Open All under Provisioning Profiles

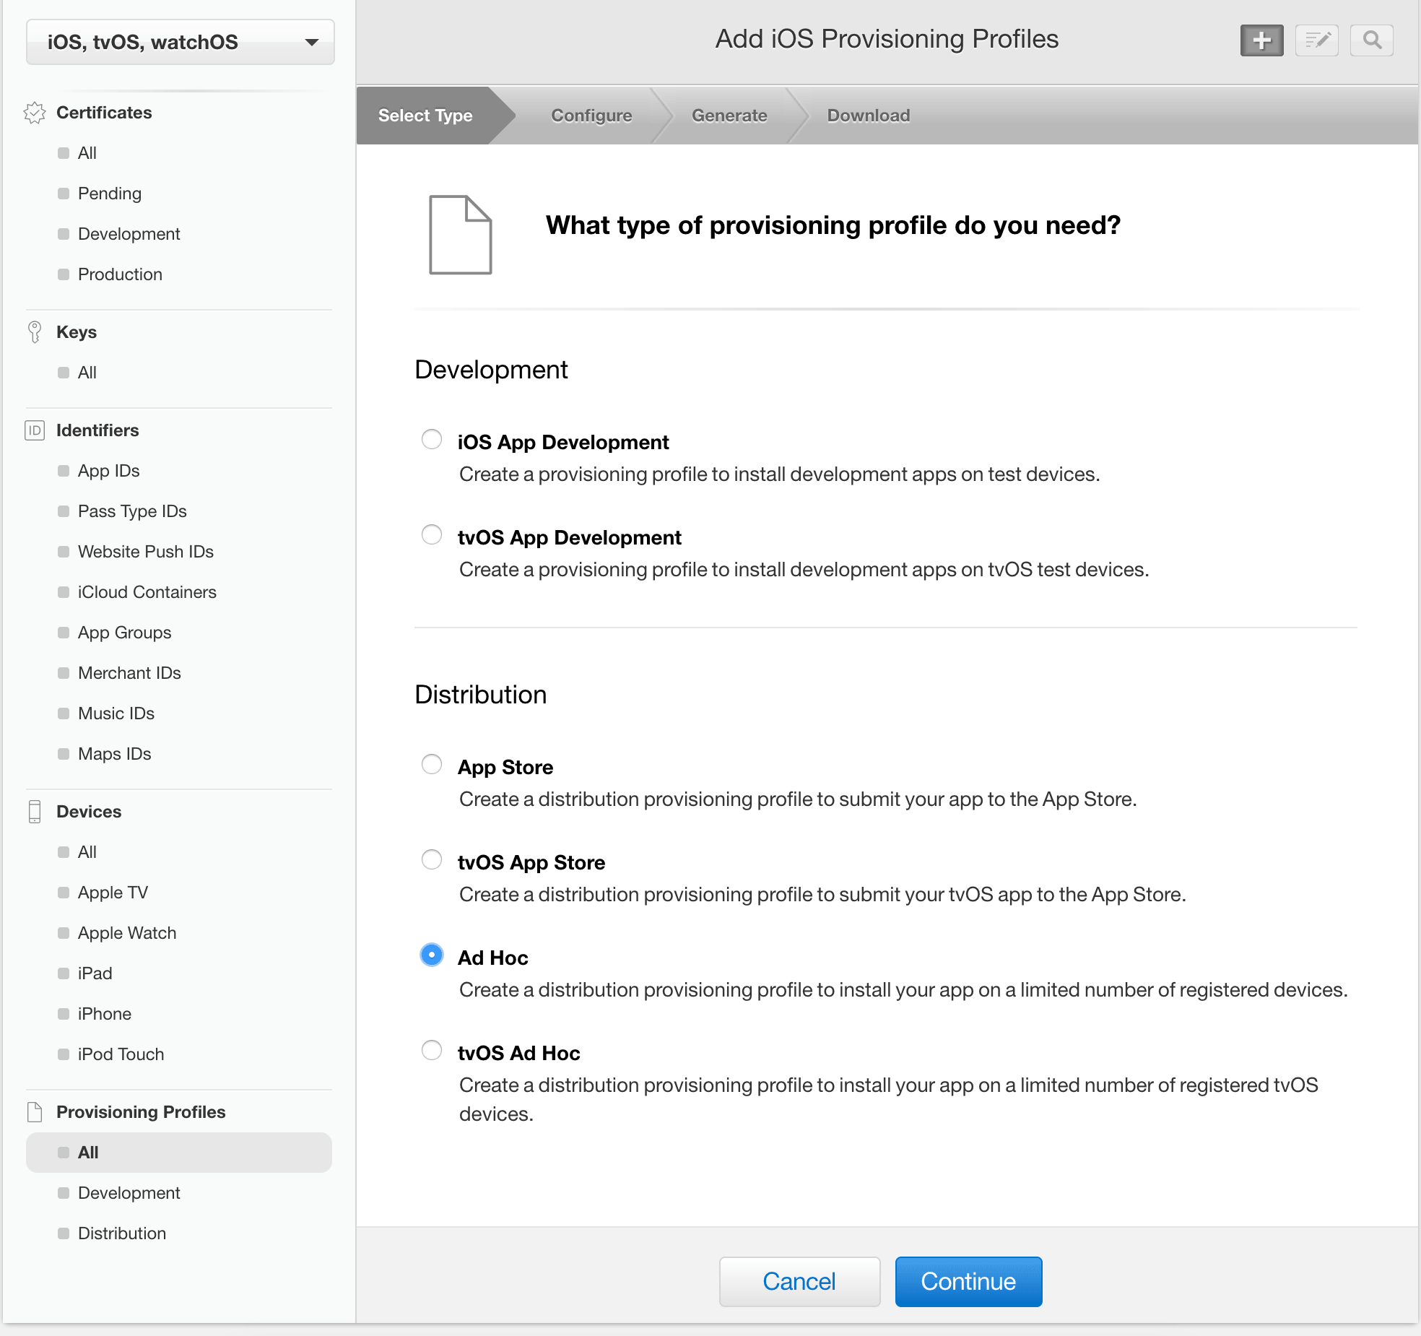[x=179, y=1153]
